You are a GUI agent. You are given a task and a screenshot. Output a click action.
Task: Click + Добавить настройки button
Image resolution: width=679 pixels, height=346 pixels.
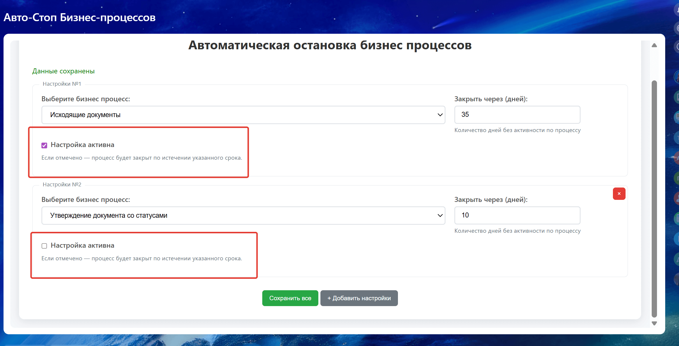(359, 298)
